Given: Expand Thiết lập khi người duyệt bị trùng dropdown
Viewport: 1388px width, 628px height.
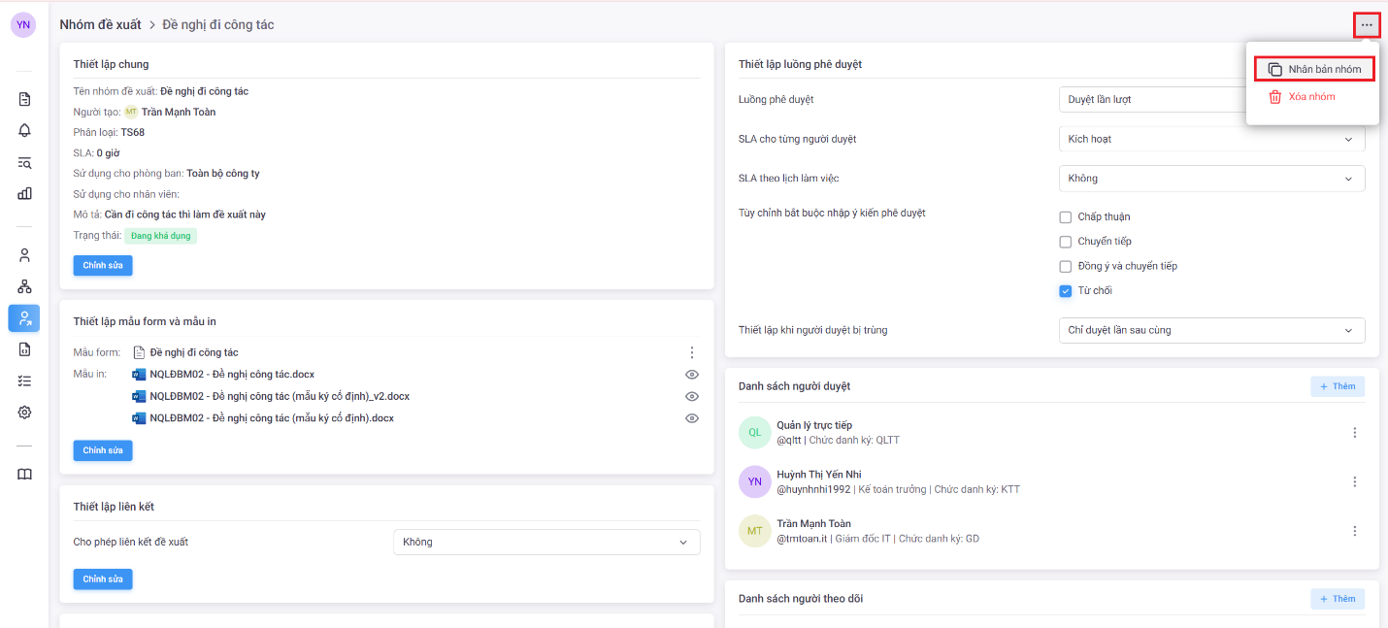Looking at the screenshot, I should [x=1210, y=330].
